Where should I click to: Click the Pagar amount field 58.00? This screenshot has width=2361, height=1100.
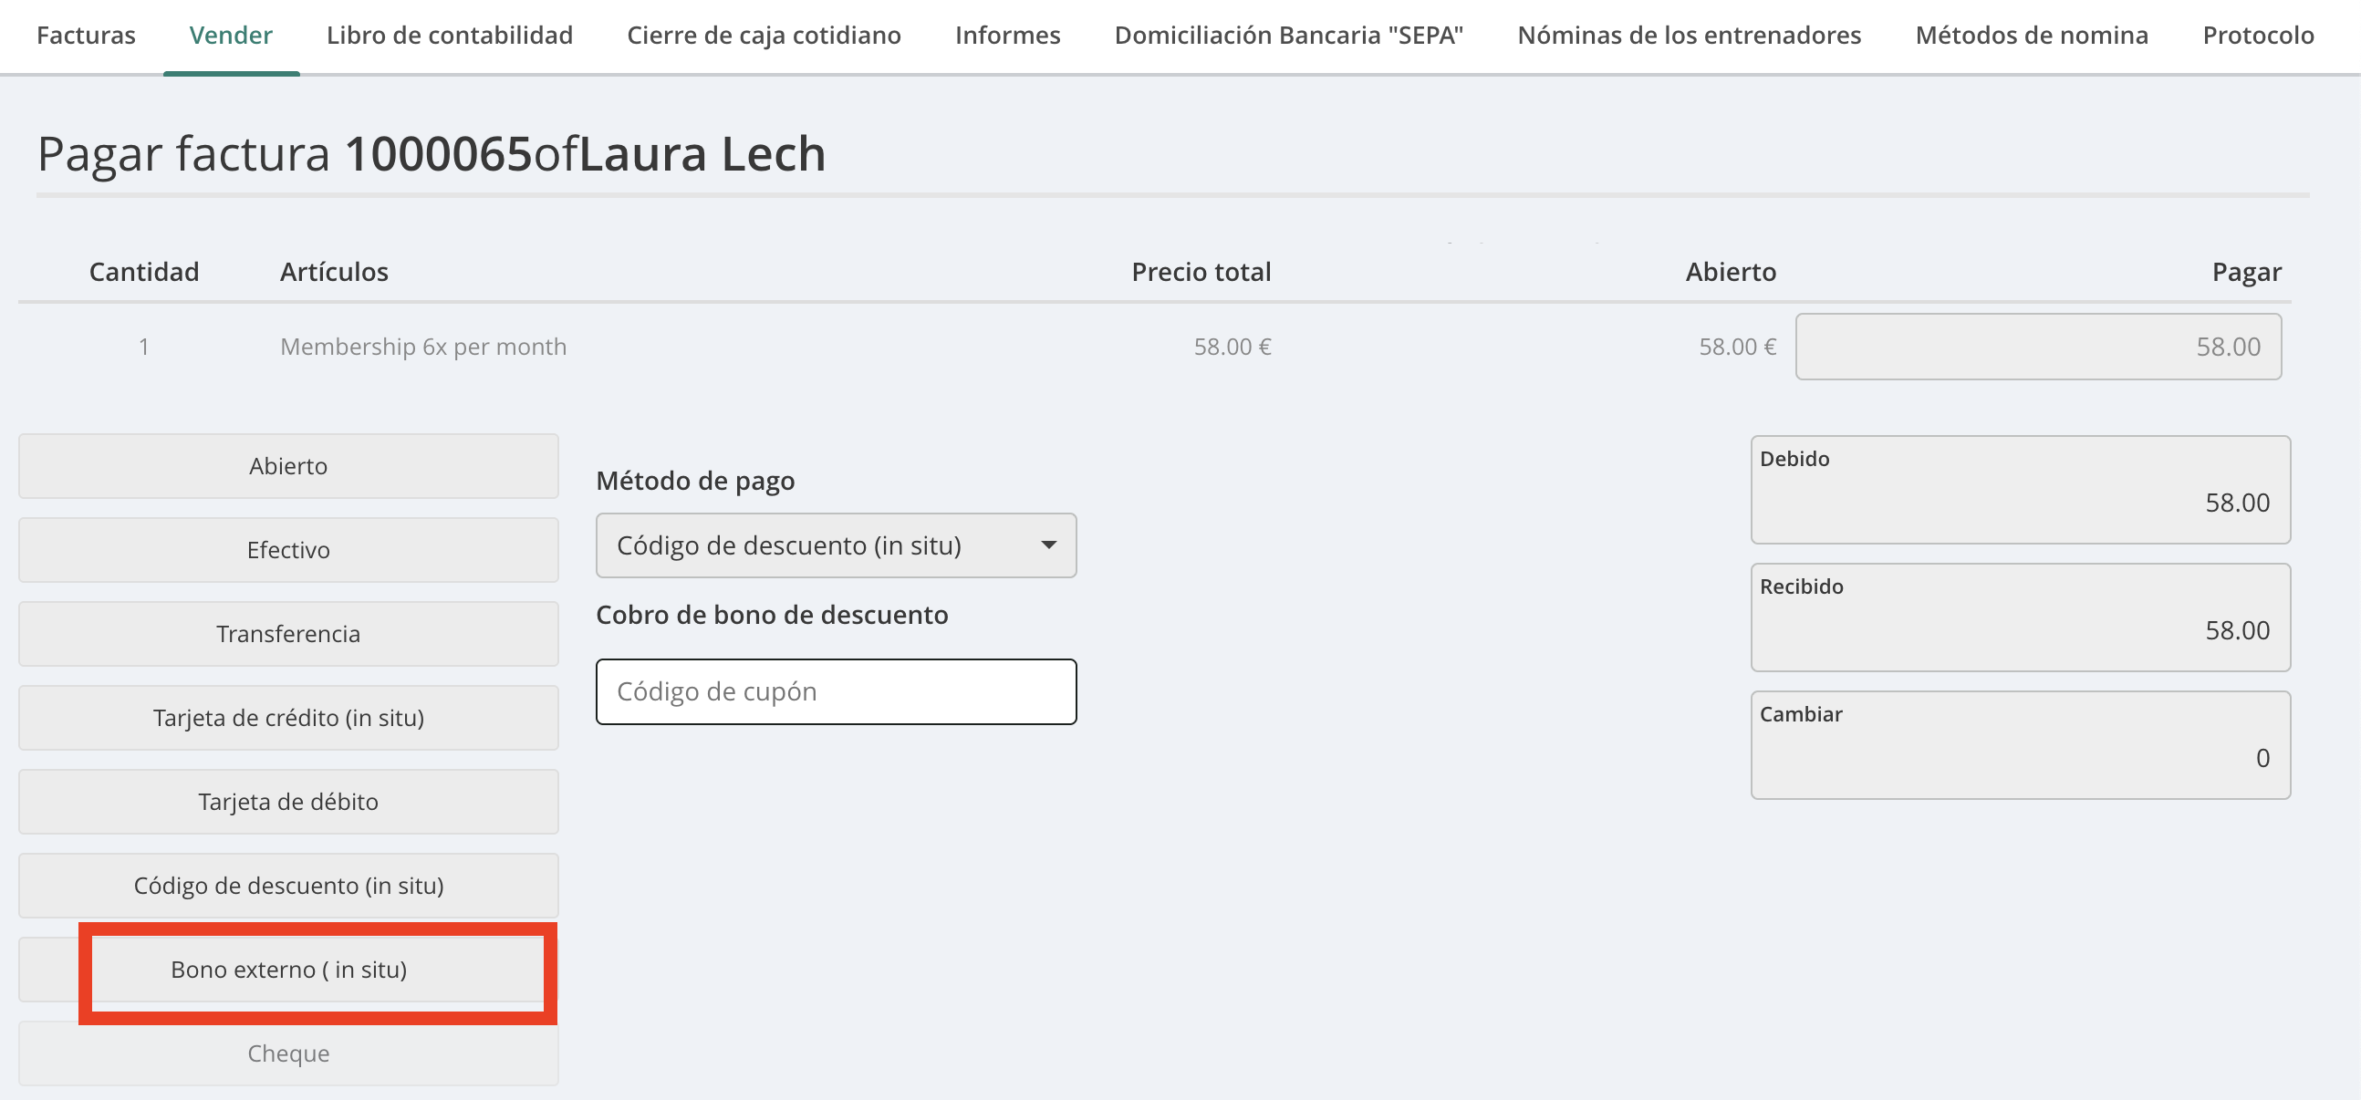(2038, 347)
